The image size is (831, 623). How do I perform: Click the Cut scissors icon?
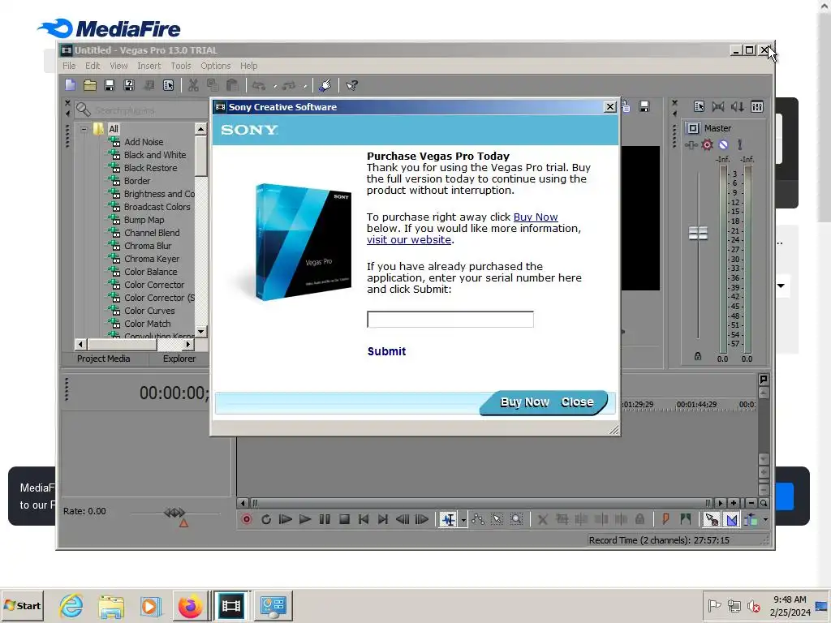point(193,85)
